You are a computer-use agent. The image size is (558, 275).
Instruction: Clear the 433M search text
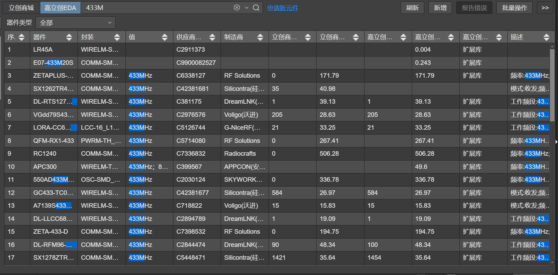[237, 8]
